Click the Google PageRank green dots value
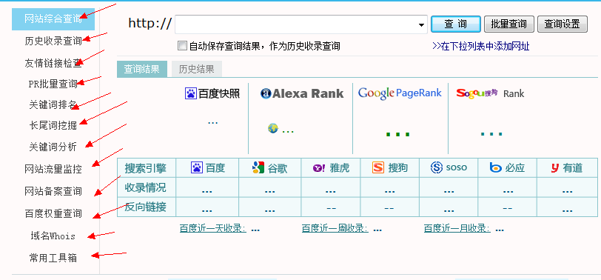 point(398,134)
